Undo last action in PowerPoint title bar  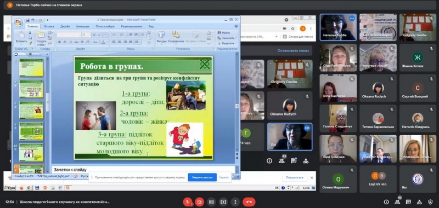coord(33,20)
